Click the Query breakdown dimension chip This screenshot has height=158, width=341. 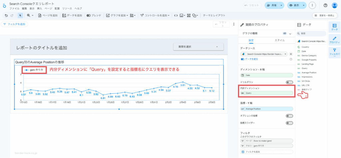click(267, 93)
